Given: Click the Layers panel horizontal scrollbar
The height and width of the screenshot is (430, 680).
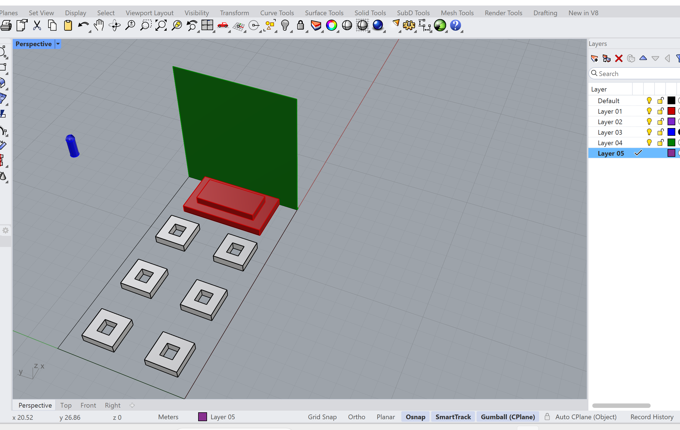Looking at the screenshot, I should point(621,405).
